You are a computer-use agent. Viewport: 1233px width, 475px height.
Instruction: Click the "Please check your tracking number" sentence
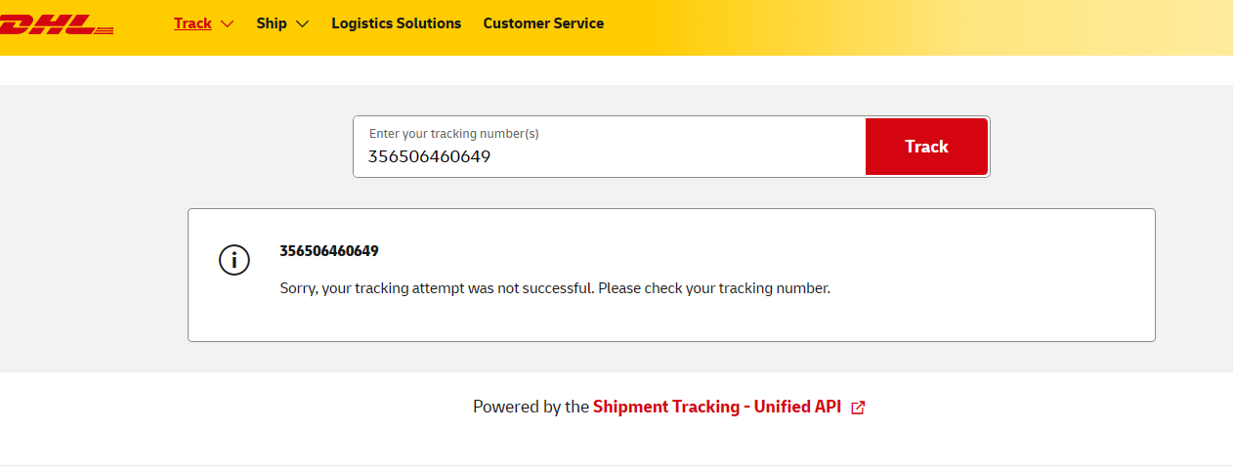click(714, 288)
